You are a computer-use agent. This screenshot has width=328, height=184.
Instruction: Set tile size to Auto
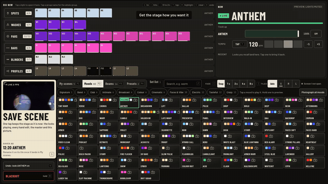272,84
